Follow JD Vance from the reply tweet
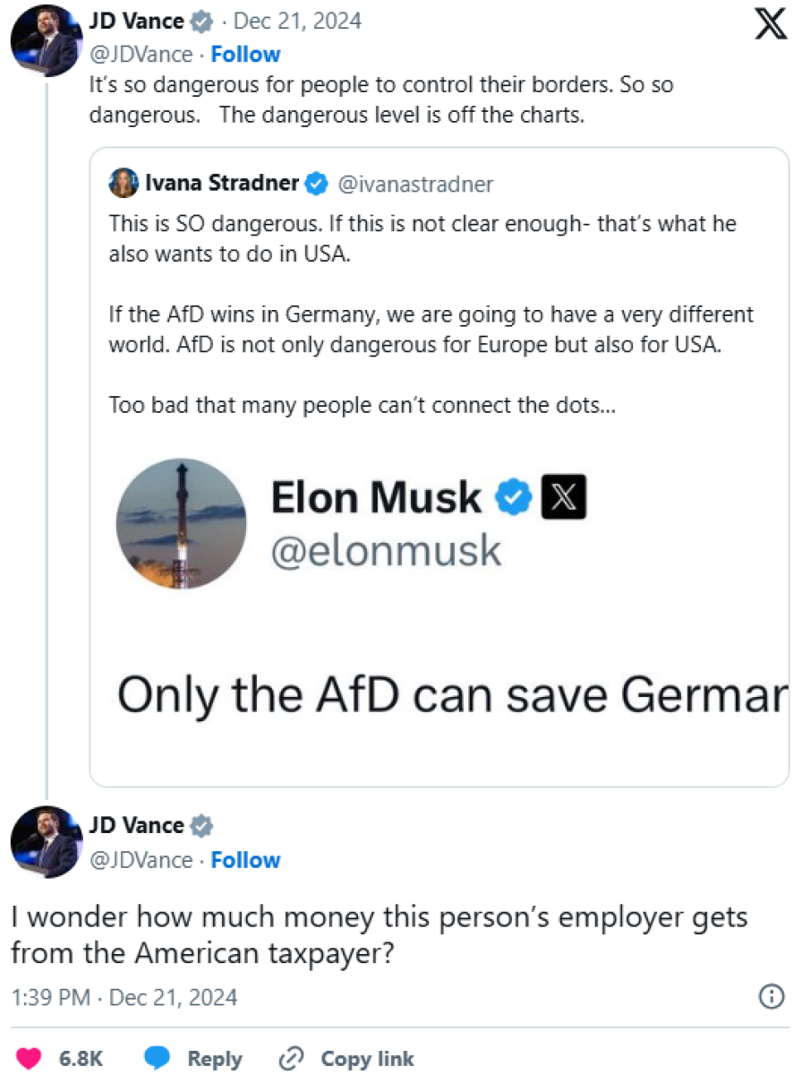Viewport: 802px width, 1075px height. click(245, 860)
